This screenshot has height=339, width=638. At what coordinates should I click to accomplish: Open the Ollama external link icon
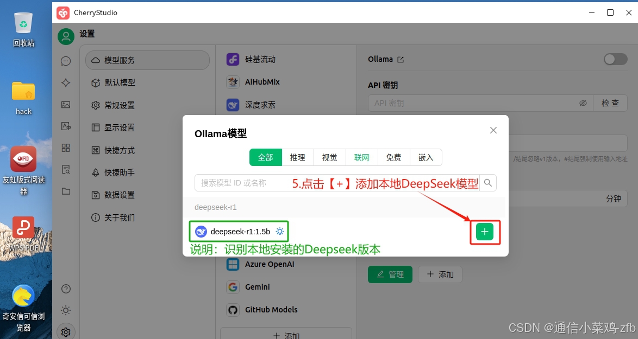pos(401,60)
